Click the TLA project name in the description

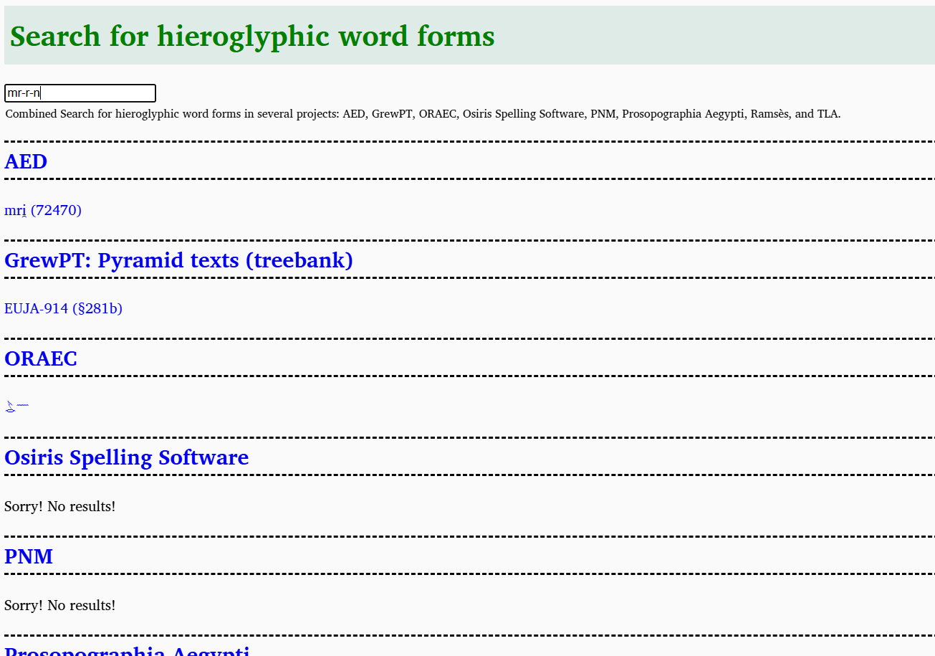coord(829,113)
